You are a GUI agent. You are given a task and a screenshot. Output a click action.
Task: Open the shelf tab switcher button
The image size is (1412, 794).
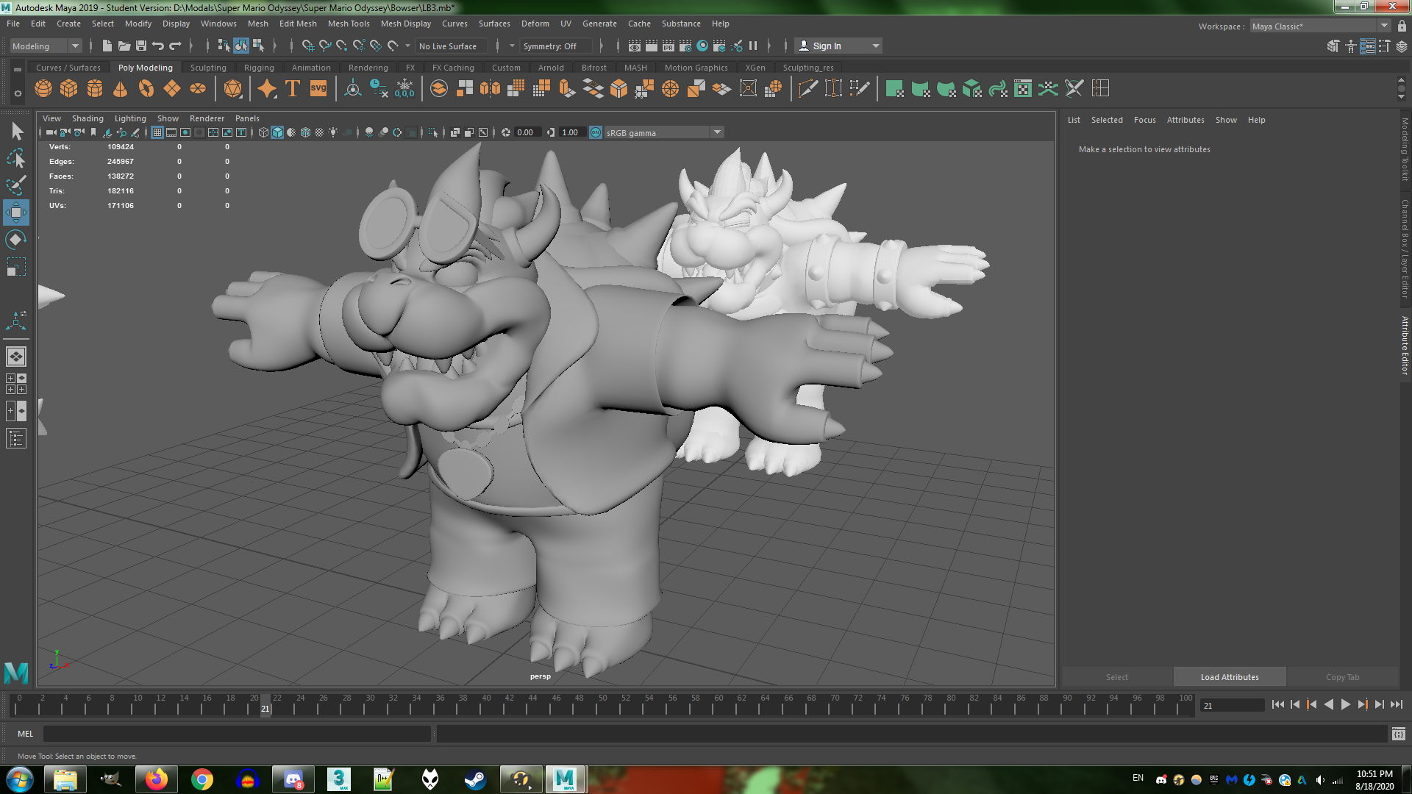(x=17, y=69)
